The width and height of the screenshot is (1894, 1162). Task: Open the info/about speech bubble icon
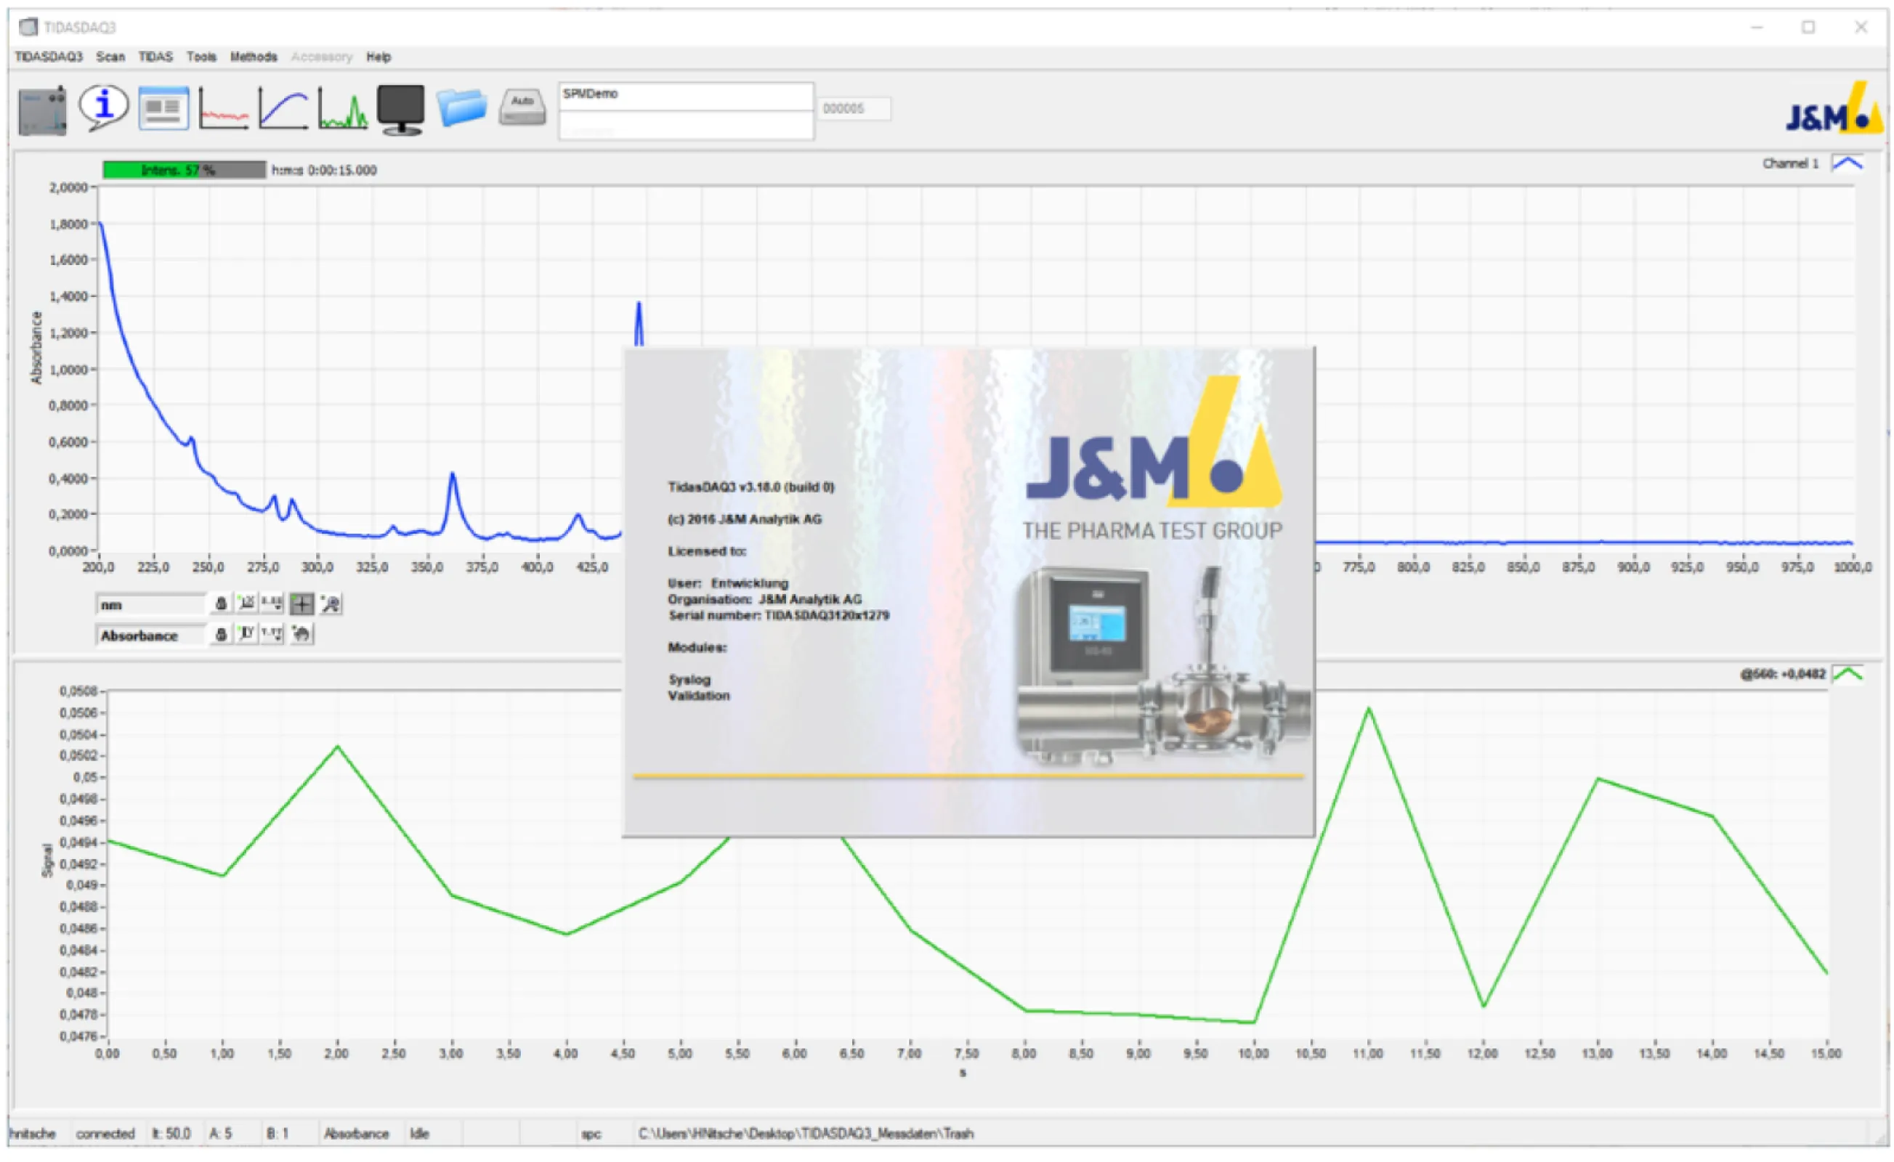click(103, 107)
